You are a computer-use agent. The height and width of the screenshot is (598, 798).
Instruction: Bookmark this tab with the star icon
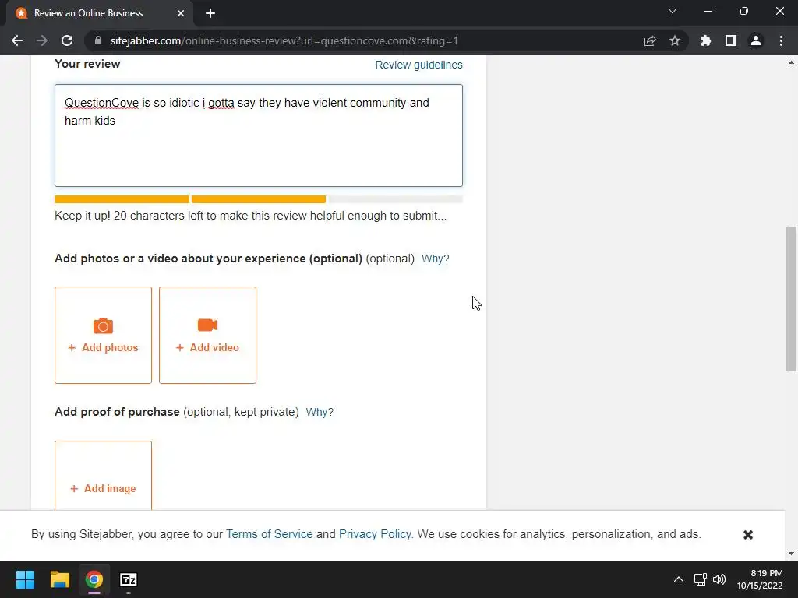pyautogui.click(x=675, y=40)
